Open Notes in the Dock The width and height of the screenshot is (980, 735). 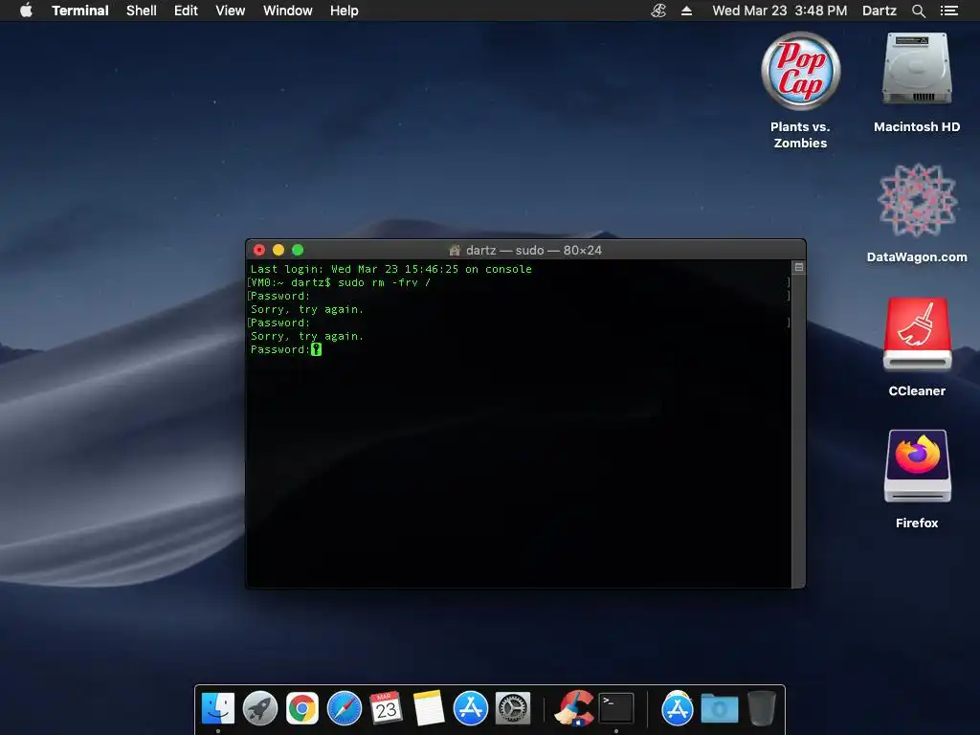428,708
